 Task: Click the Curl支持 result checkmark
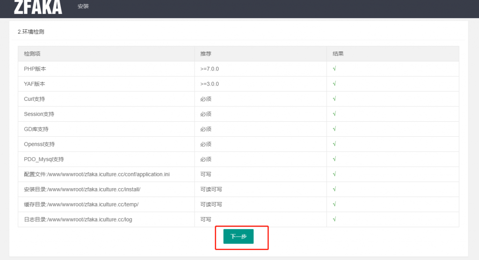point(334,99)
